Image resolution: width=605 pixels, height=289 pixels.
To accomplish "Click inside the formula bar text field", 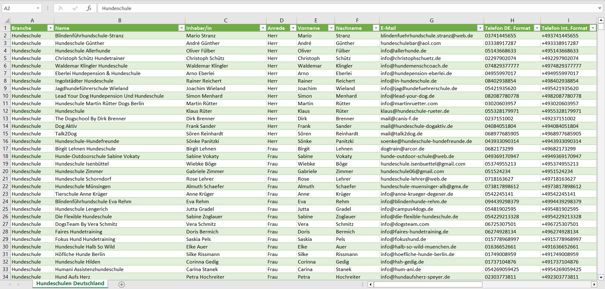I will click(335, 8).
